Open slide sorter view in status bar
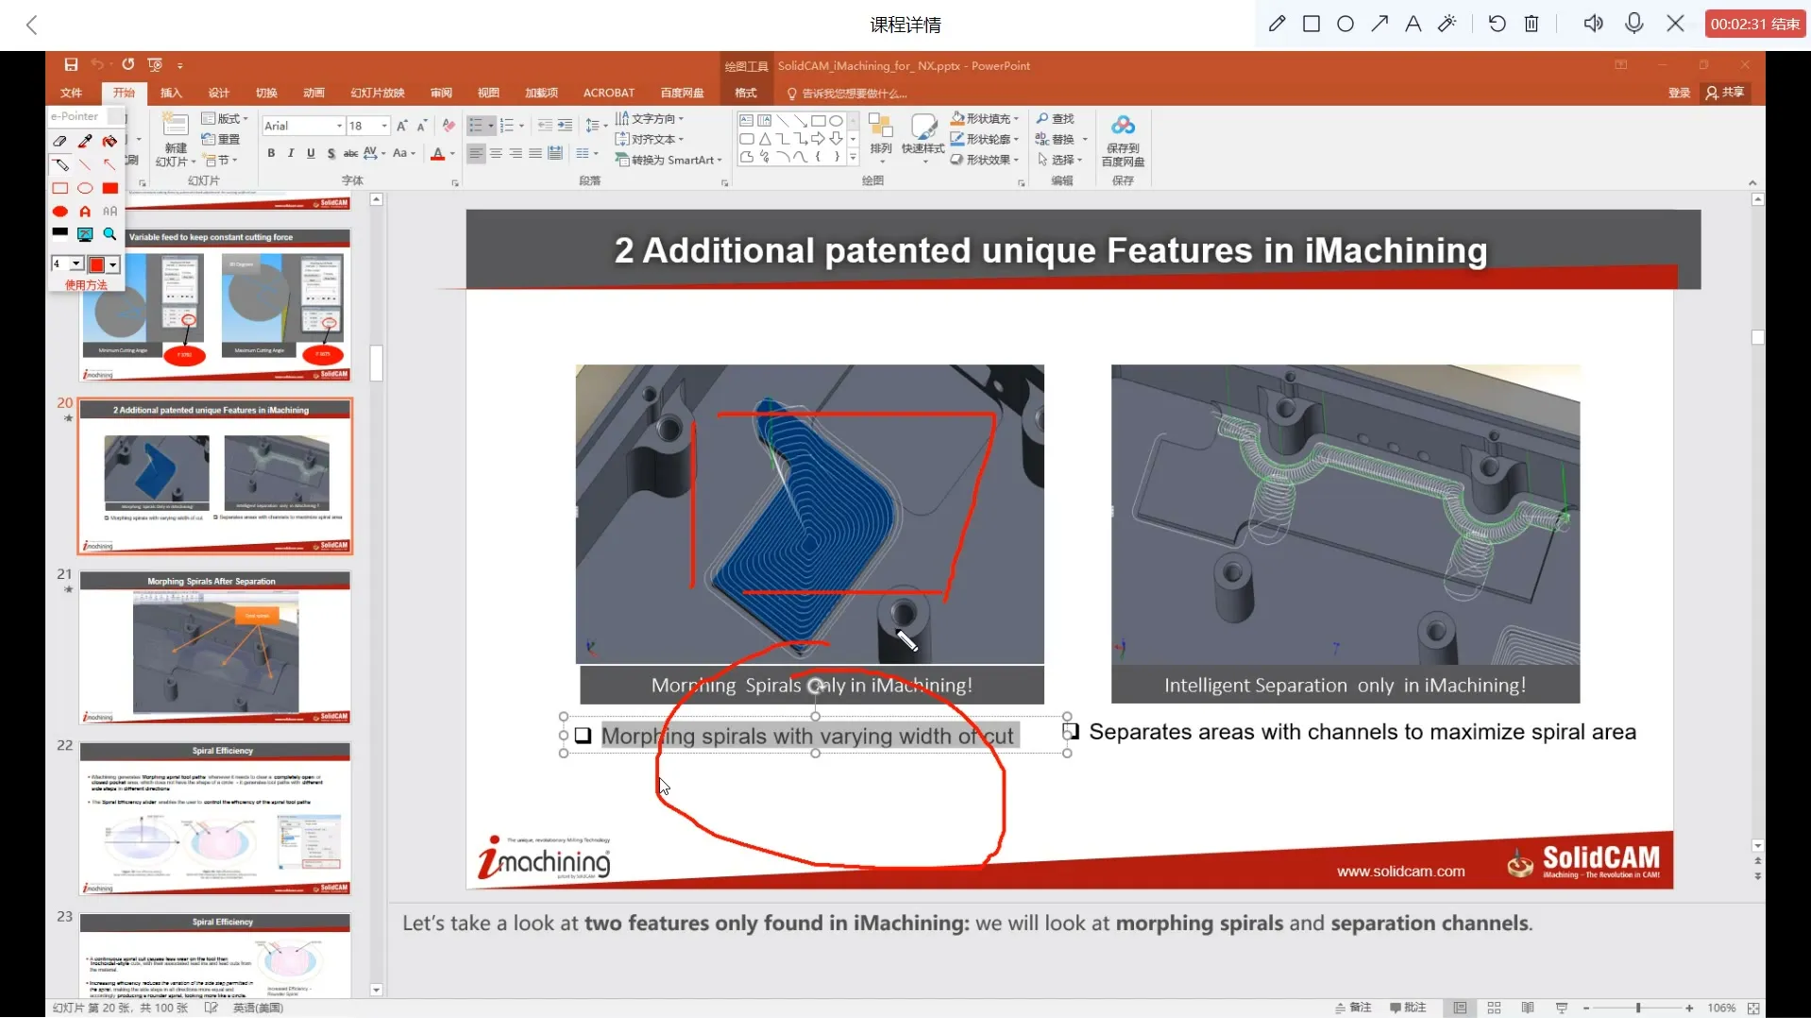Viewport: 1811px width, 1018px height. coord(1494,1008)
